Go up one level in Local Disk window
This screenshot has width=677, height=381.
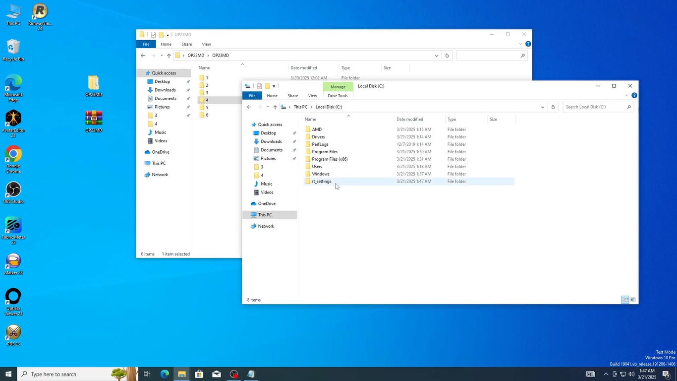pos(275,107)
